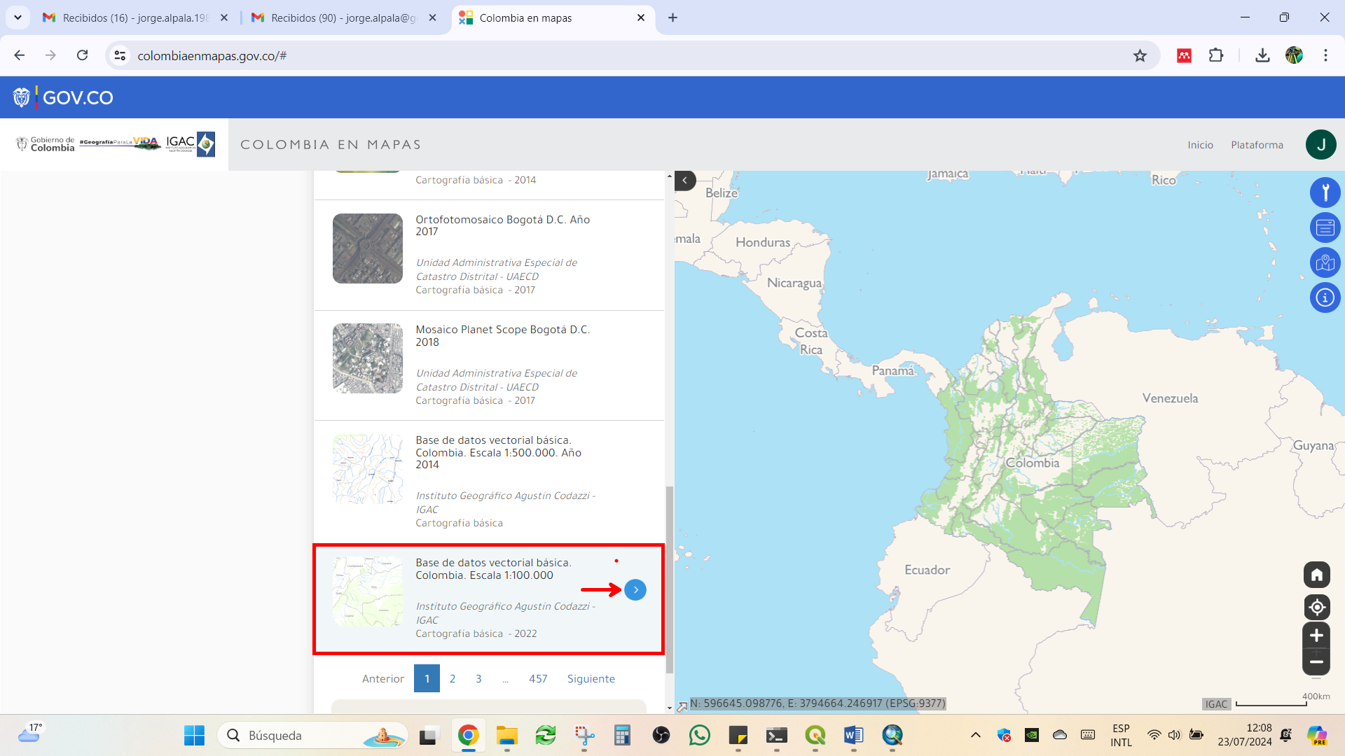This screenshot has width=1345, height=756.
Task: Open the map tools wrench icon
Action: 1325,192
